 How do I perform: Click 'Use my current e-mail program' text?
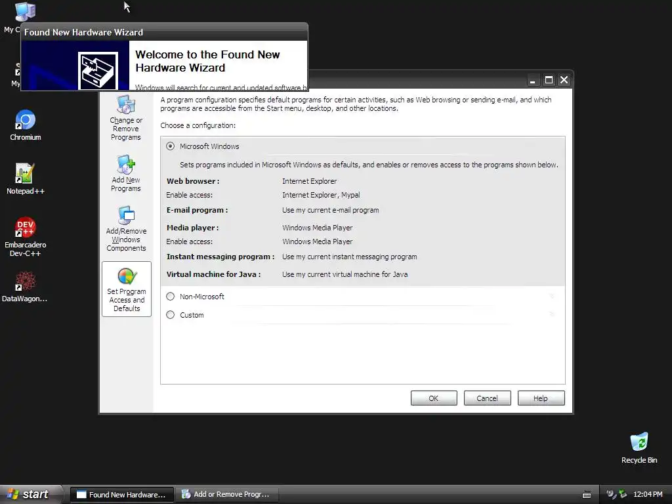(331, 210)
